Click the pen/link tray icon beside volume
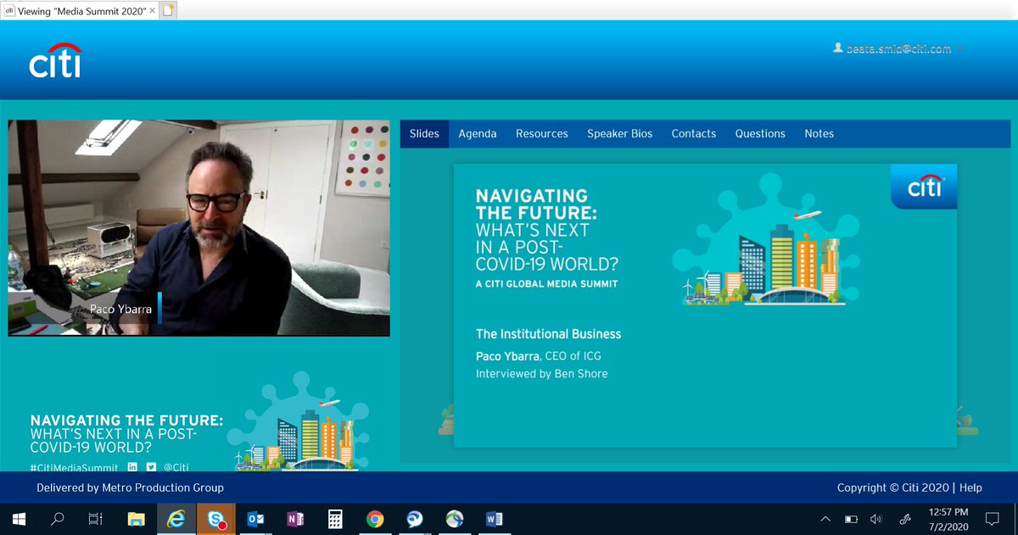 [905, 519]
